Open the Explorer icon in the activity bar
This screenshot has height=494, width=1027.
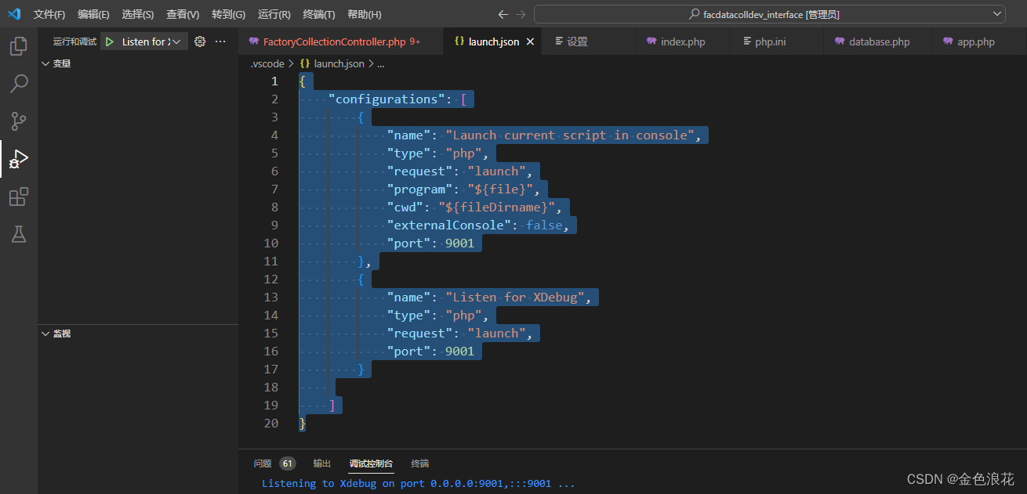click(17, 46)
